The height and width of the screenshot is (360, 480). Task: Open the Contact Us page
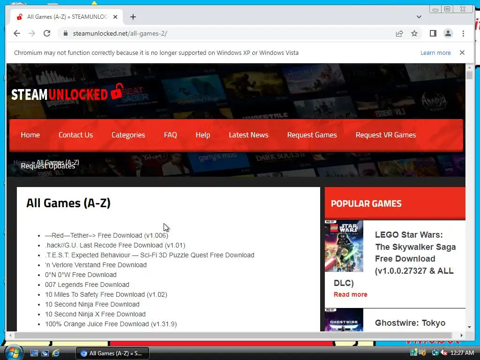pyautogui.click(x=75, y=135)
